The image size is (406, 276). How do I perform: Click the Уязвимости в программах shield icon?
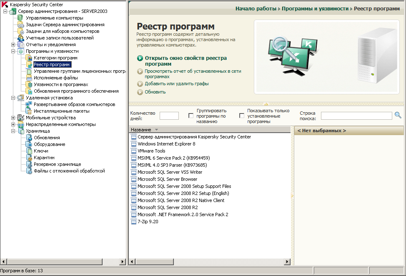pyautogui.click(x=29, y=85)
